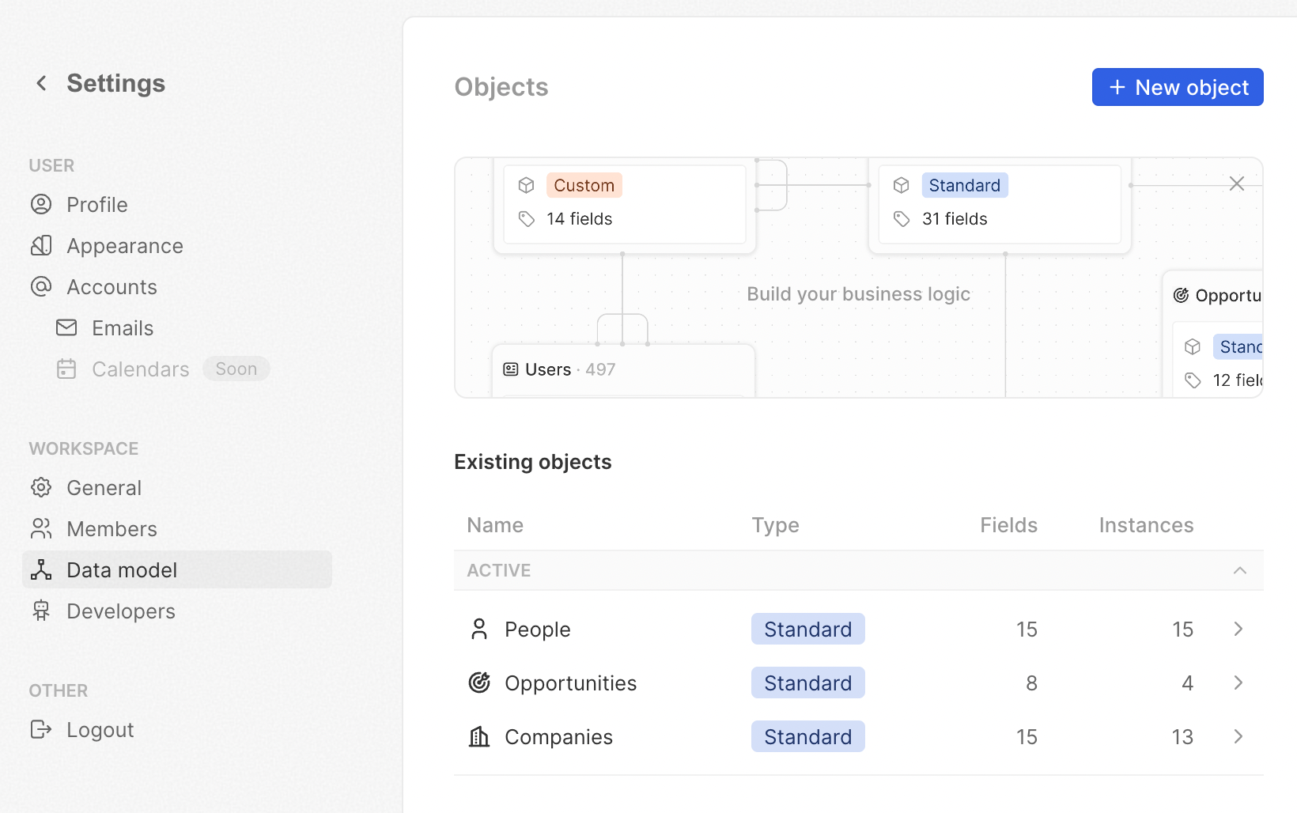Open the Companies object name

[558, 737]
